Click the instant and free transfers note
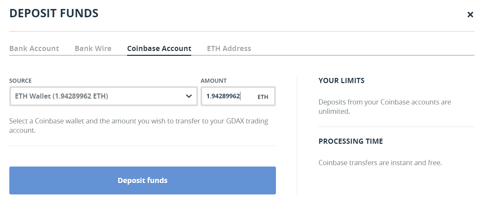The width and height of the screenshot is (484, 211). click(x=380, y=163)
